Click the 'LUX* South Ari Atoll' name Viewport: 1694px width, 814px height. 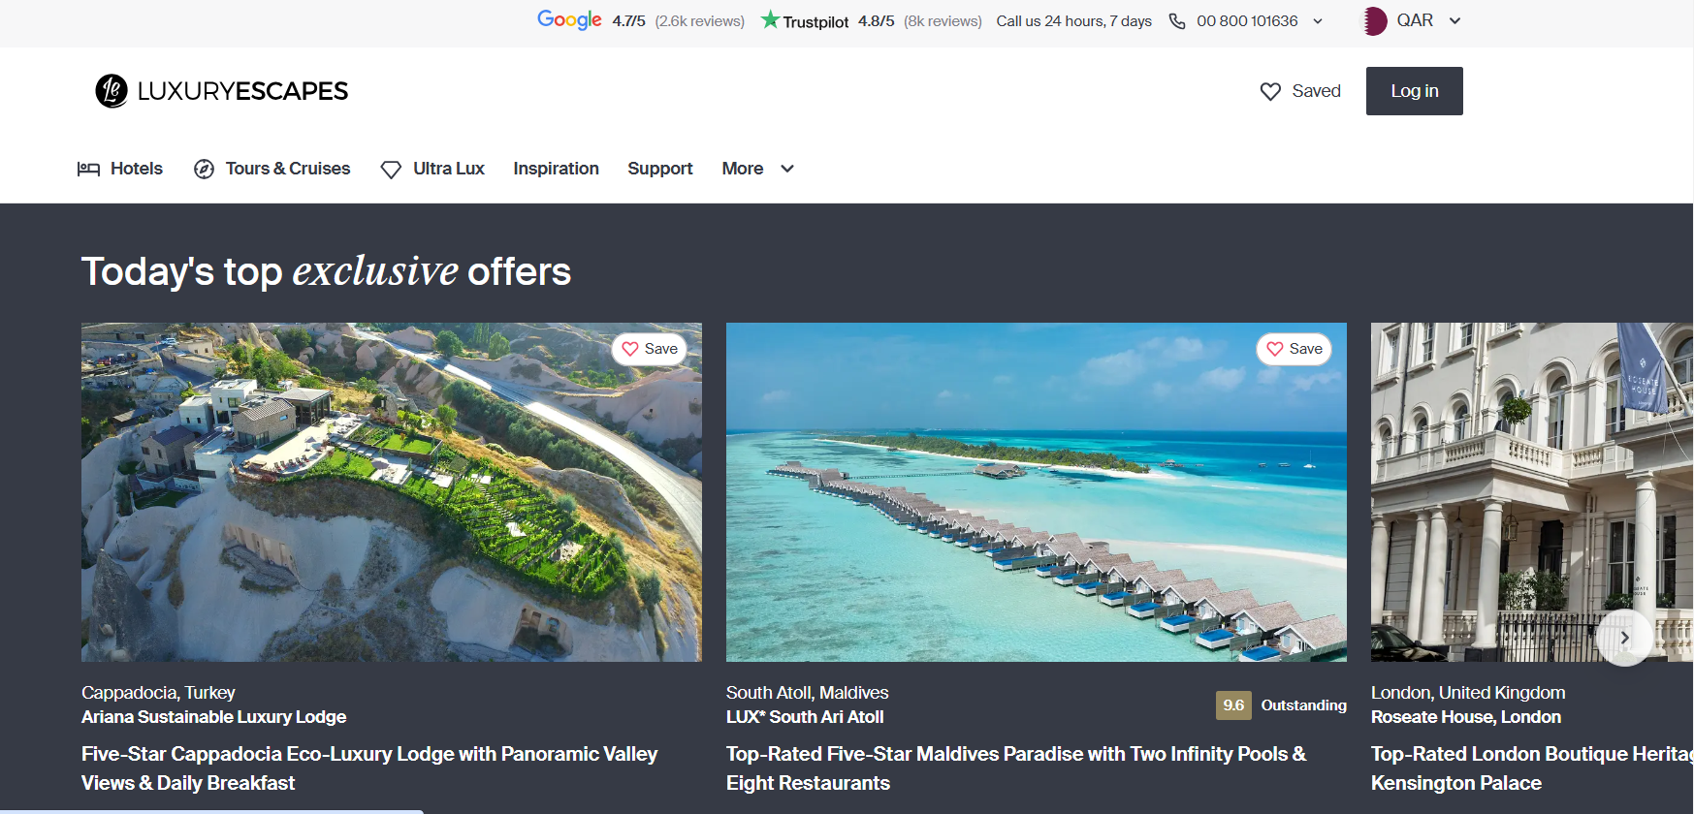point(805,717)
